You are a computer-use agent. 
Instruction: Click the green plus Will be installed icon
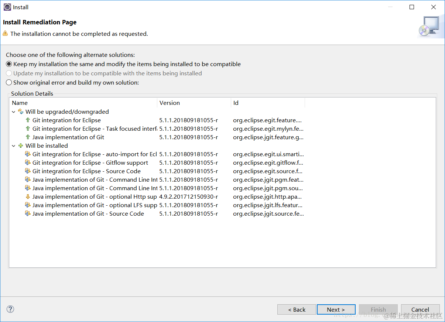click(21, 145)
